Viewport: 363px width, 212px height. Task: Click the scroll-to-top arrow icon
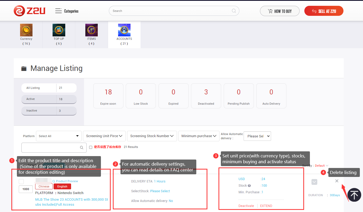[354, 195]
